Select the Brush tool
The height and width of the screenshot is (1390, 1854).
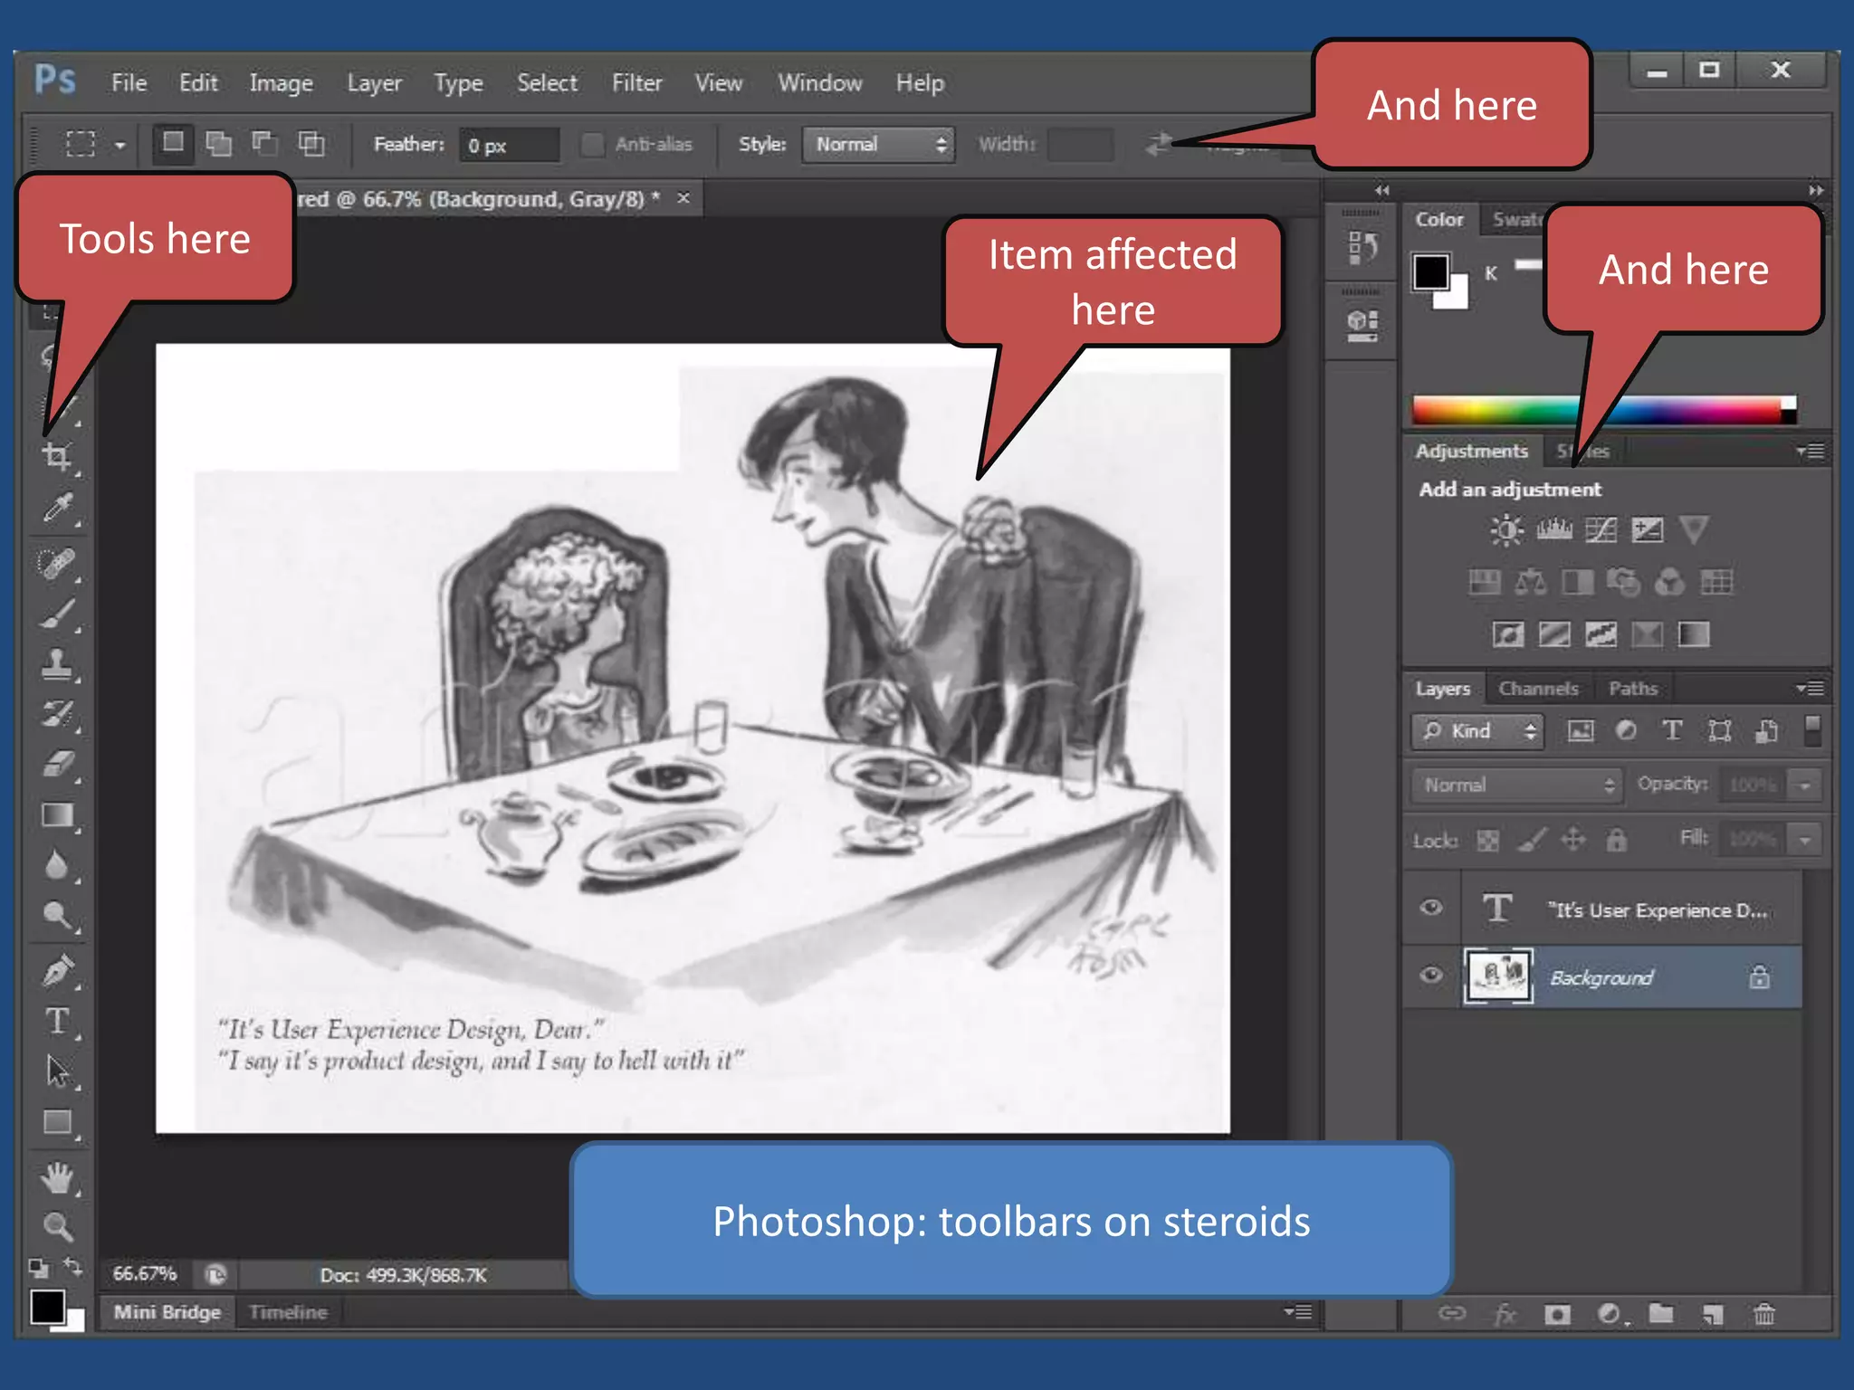click(x=58, y=614)
